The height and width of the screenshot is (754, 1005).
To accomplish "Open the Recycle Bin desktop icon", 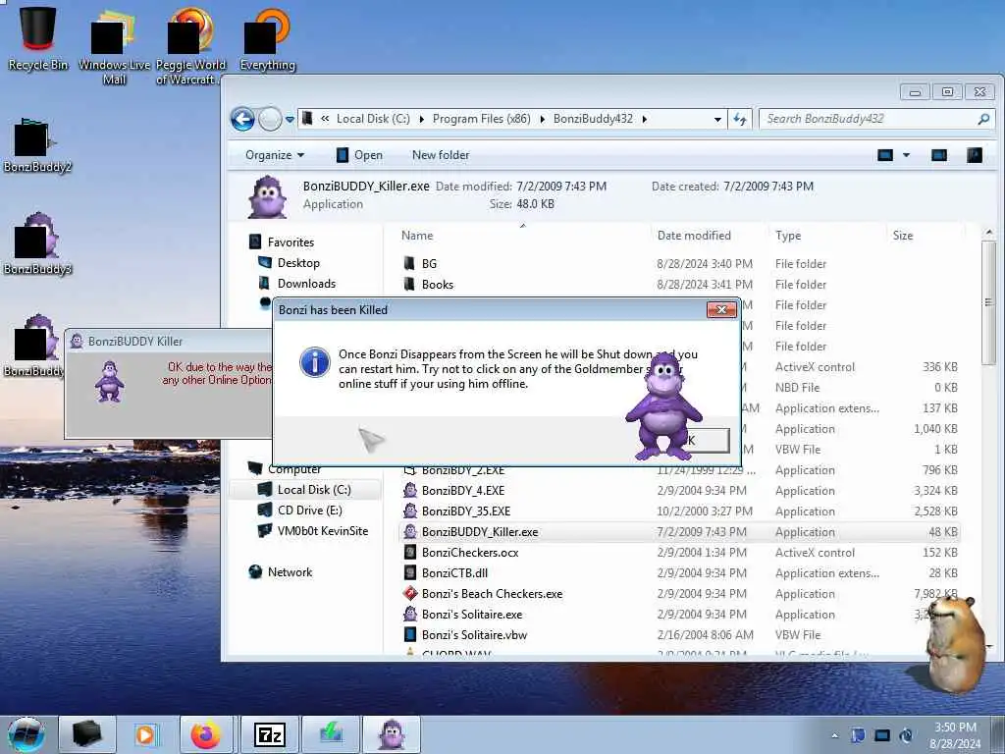I will [38, 37].
